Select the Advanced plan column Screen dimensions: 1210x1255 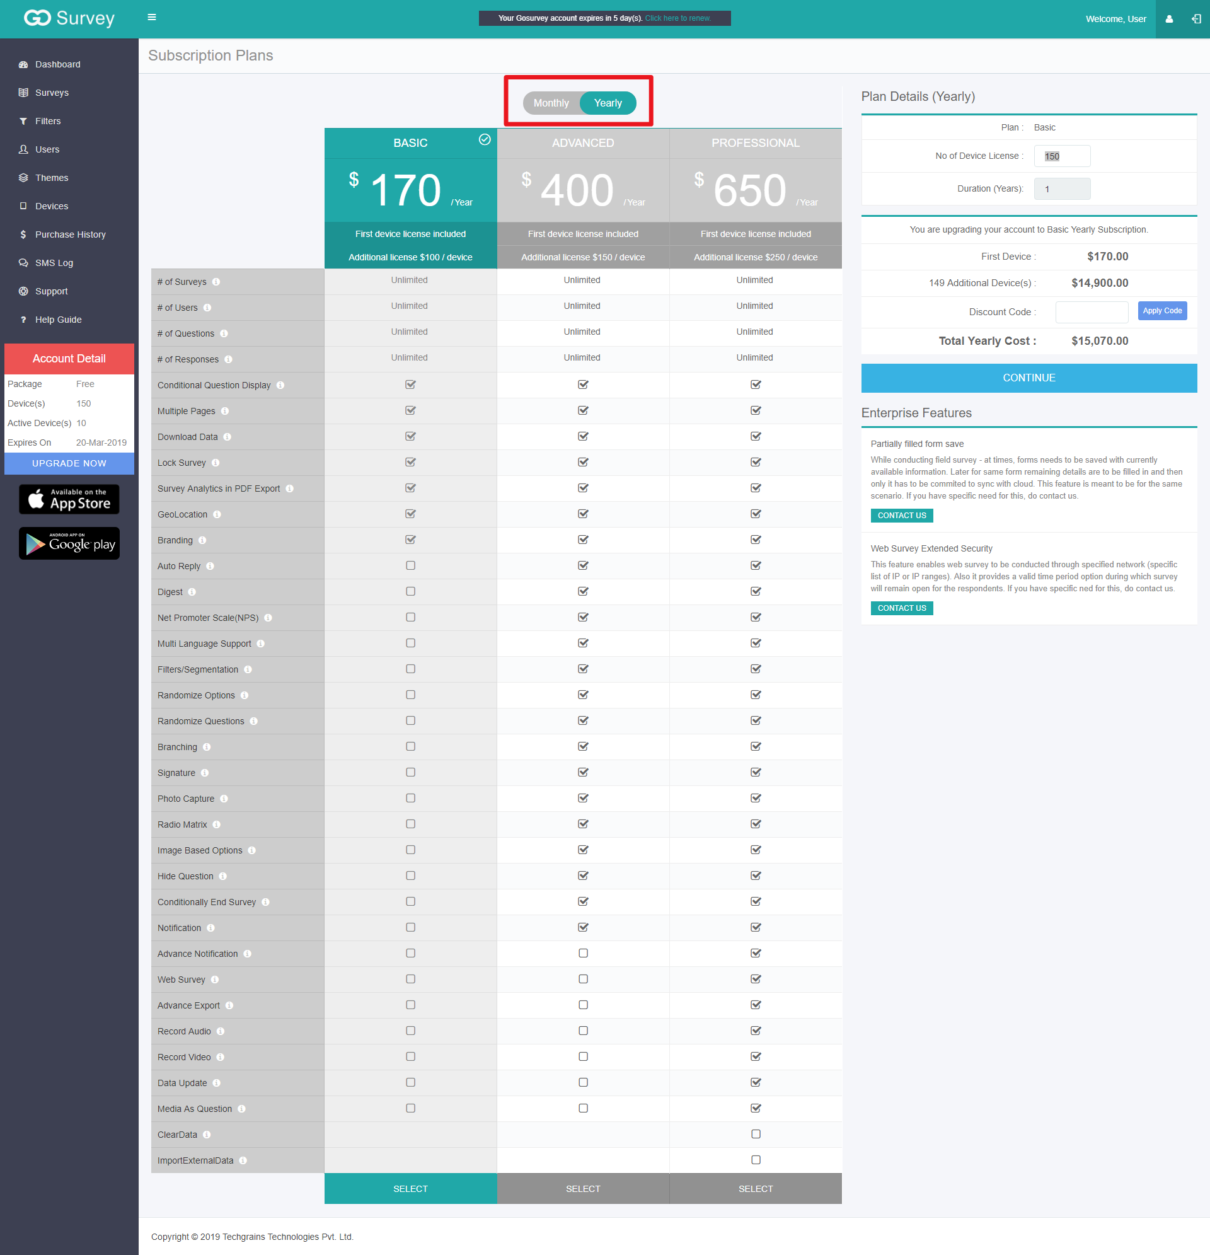tap(582, 144)
